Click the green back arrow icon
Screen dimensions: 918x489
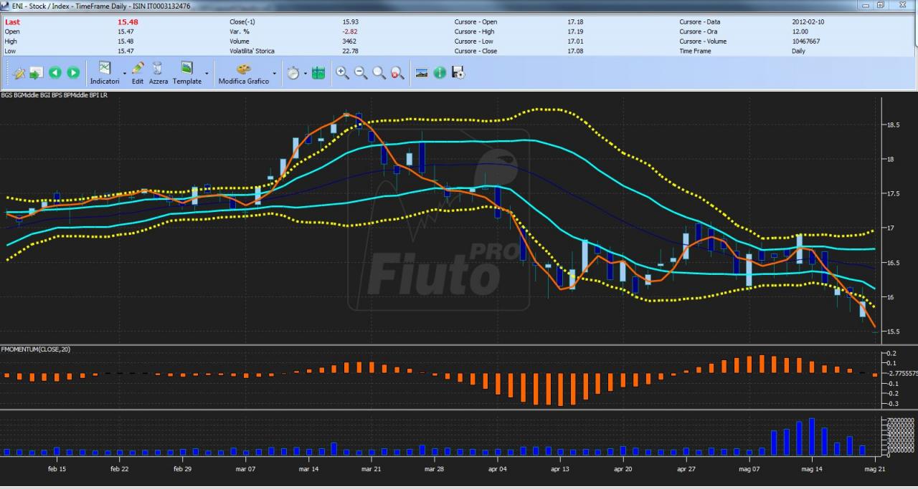click(x=55, y=73)
